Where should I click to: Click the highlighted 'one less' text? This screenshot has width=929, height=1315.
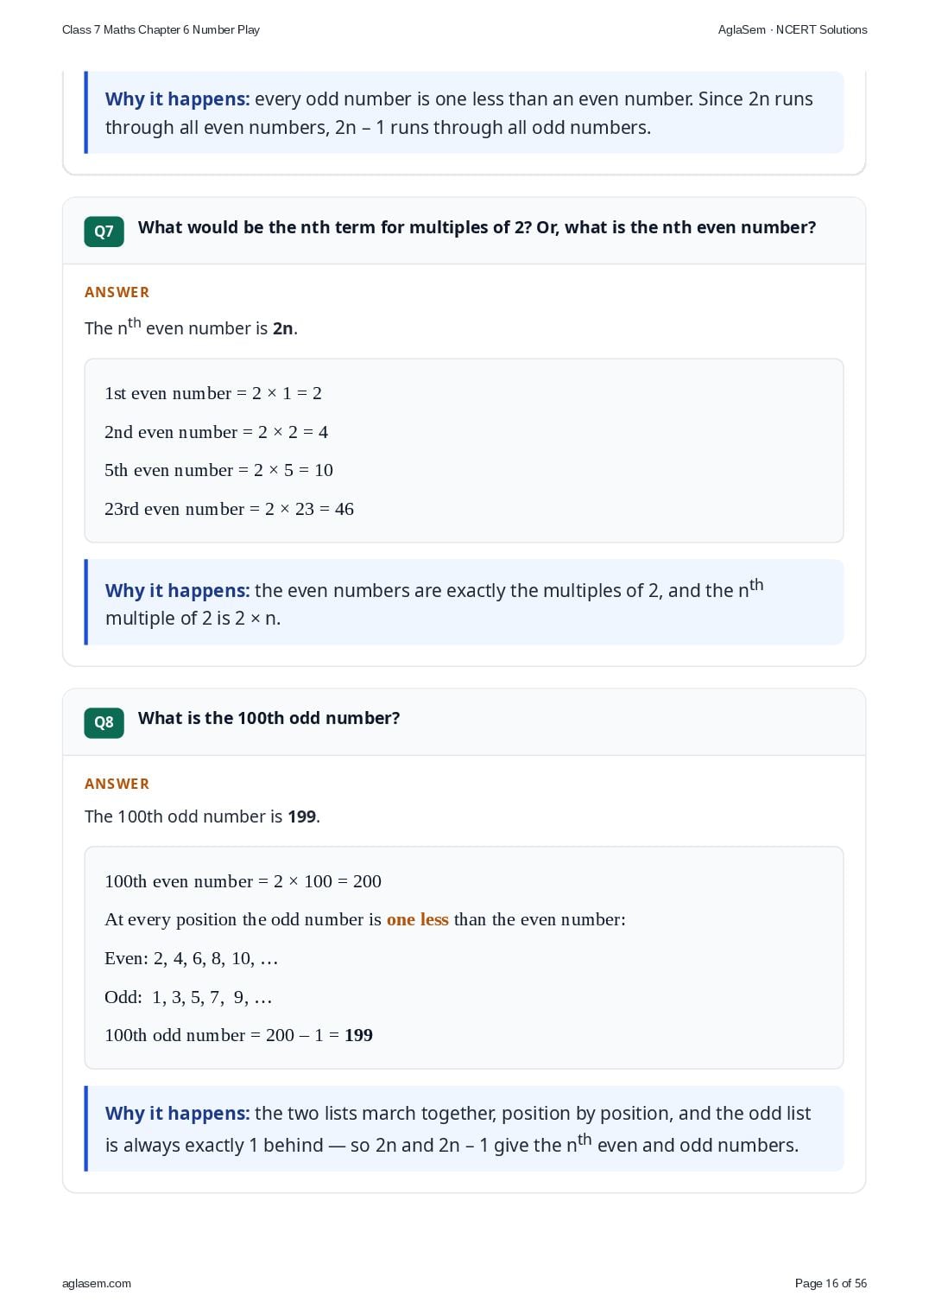(x=417, y=919)
